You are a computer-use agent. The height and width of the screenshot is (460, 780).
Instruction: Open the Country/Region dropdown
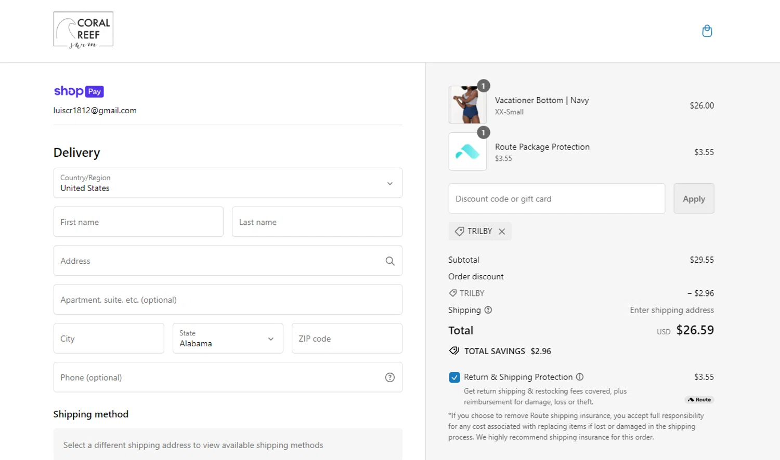click(228, 183)
